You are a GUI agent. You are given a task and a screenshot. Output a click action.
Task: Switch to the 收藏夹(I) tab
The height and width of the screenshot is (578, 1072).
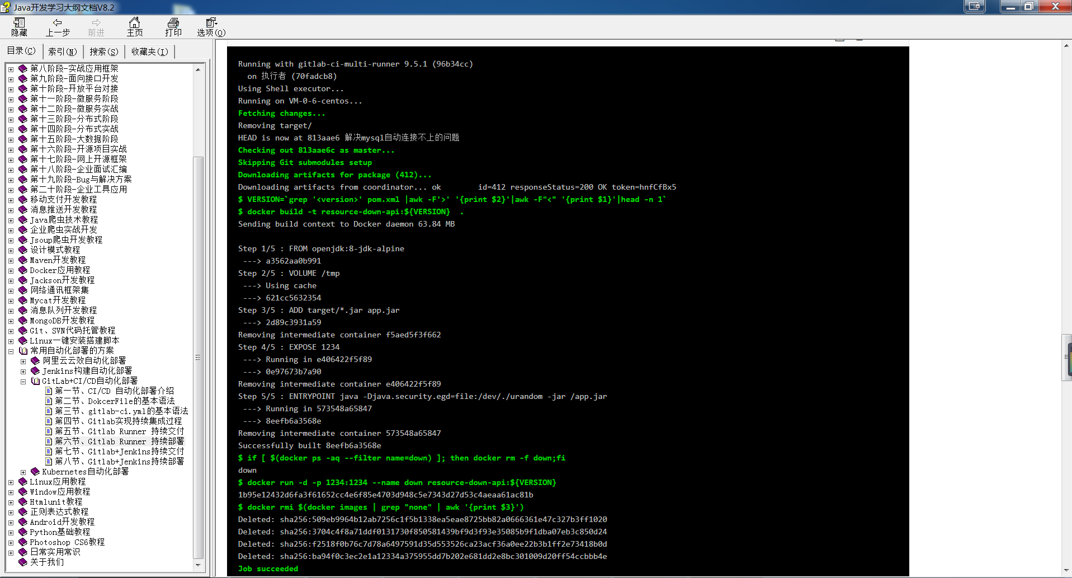coord(150,51)
